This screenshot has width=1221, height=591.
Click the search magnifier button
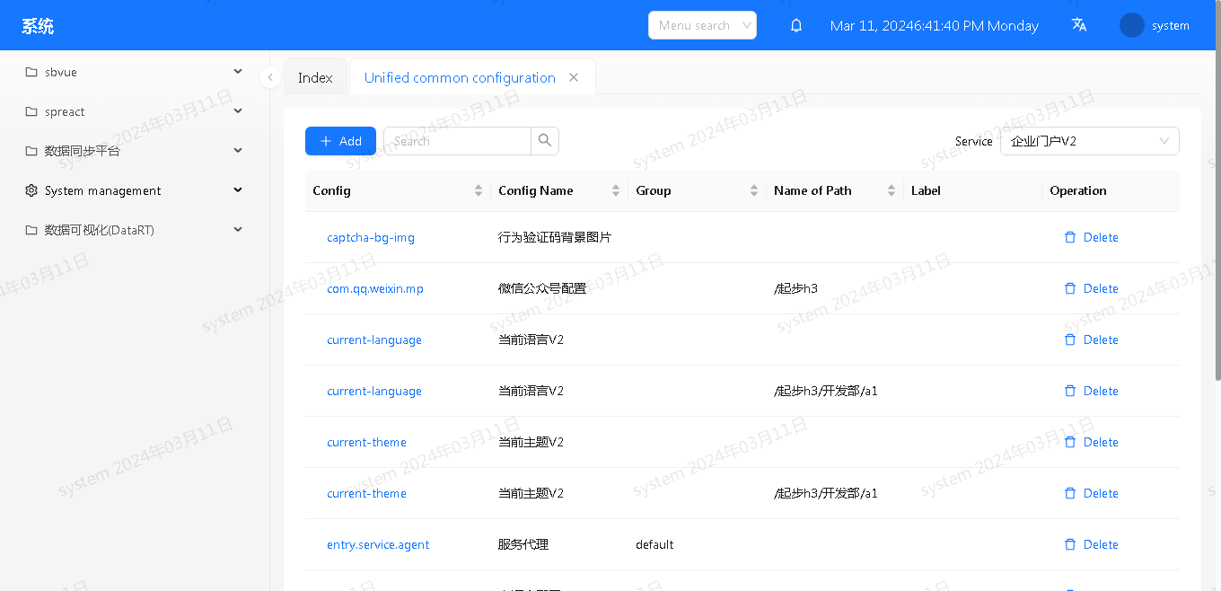545,141
